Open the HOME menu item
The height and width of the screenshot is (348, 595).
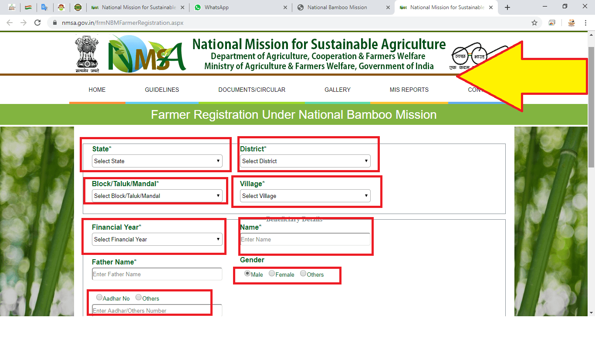(97, 90)
